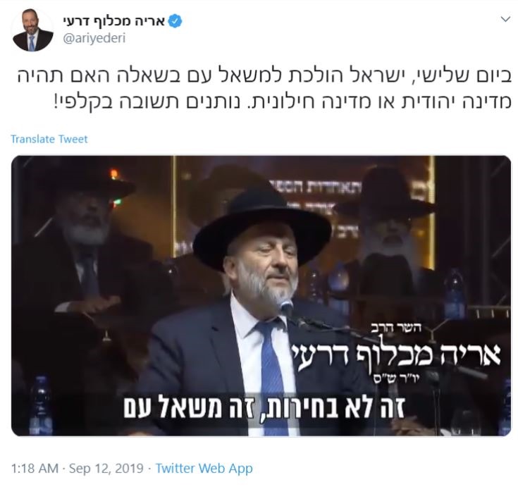The height and width of the screenshot is (487, 518).
Task: Click the Hebrew display name of the author
Action: pyautogui.click(x=113, y=21)
